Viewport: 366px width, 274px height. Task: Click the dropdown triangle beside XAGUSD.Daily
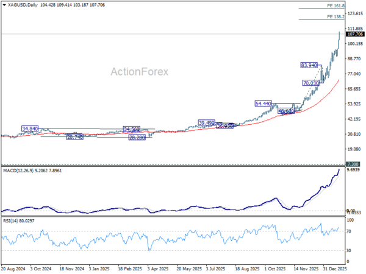pyautogui.click(x=4, y=5)
